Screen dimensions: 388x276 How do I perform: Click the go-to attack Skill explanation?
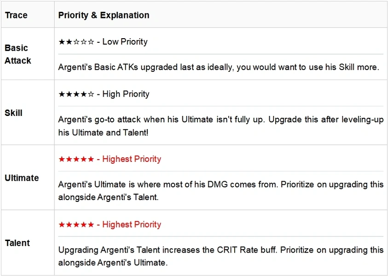coord(221,126)
